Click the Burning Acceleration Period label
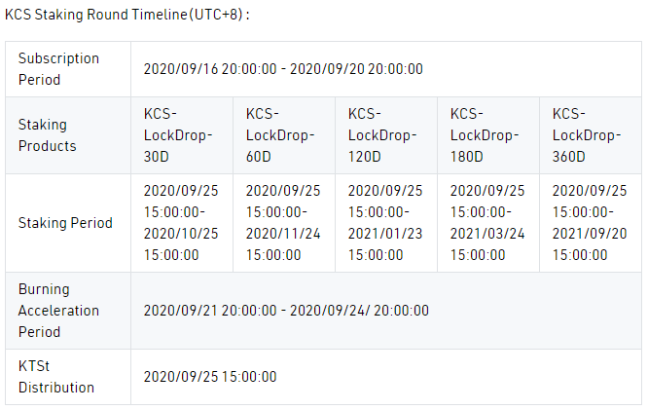The width and height of the screenshot is (648, 410). (x=58, y=311)
